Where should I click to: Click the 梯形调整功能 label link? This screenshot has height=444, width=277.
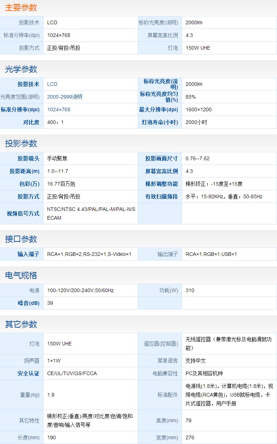pos(161,184)
